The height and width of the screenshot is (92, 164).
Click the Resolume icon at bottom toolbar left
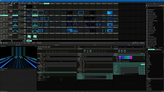point(1,43)
